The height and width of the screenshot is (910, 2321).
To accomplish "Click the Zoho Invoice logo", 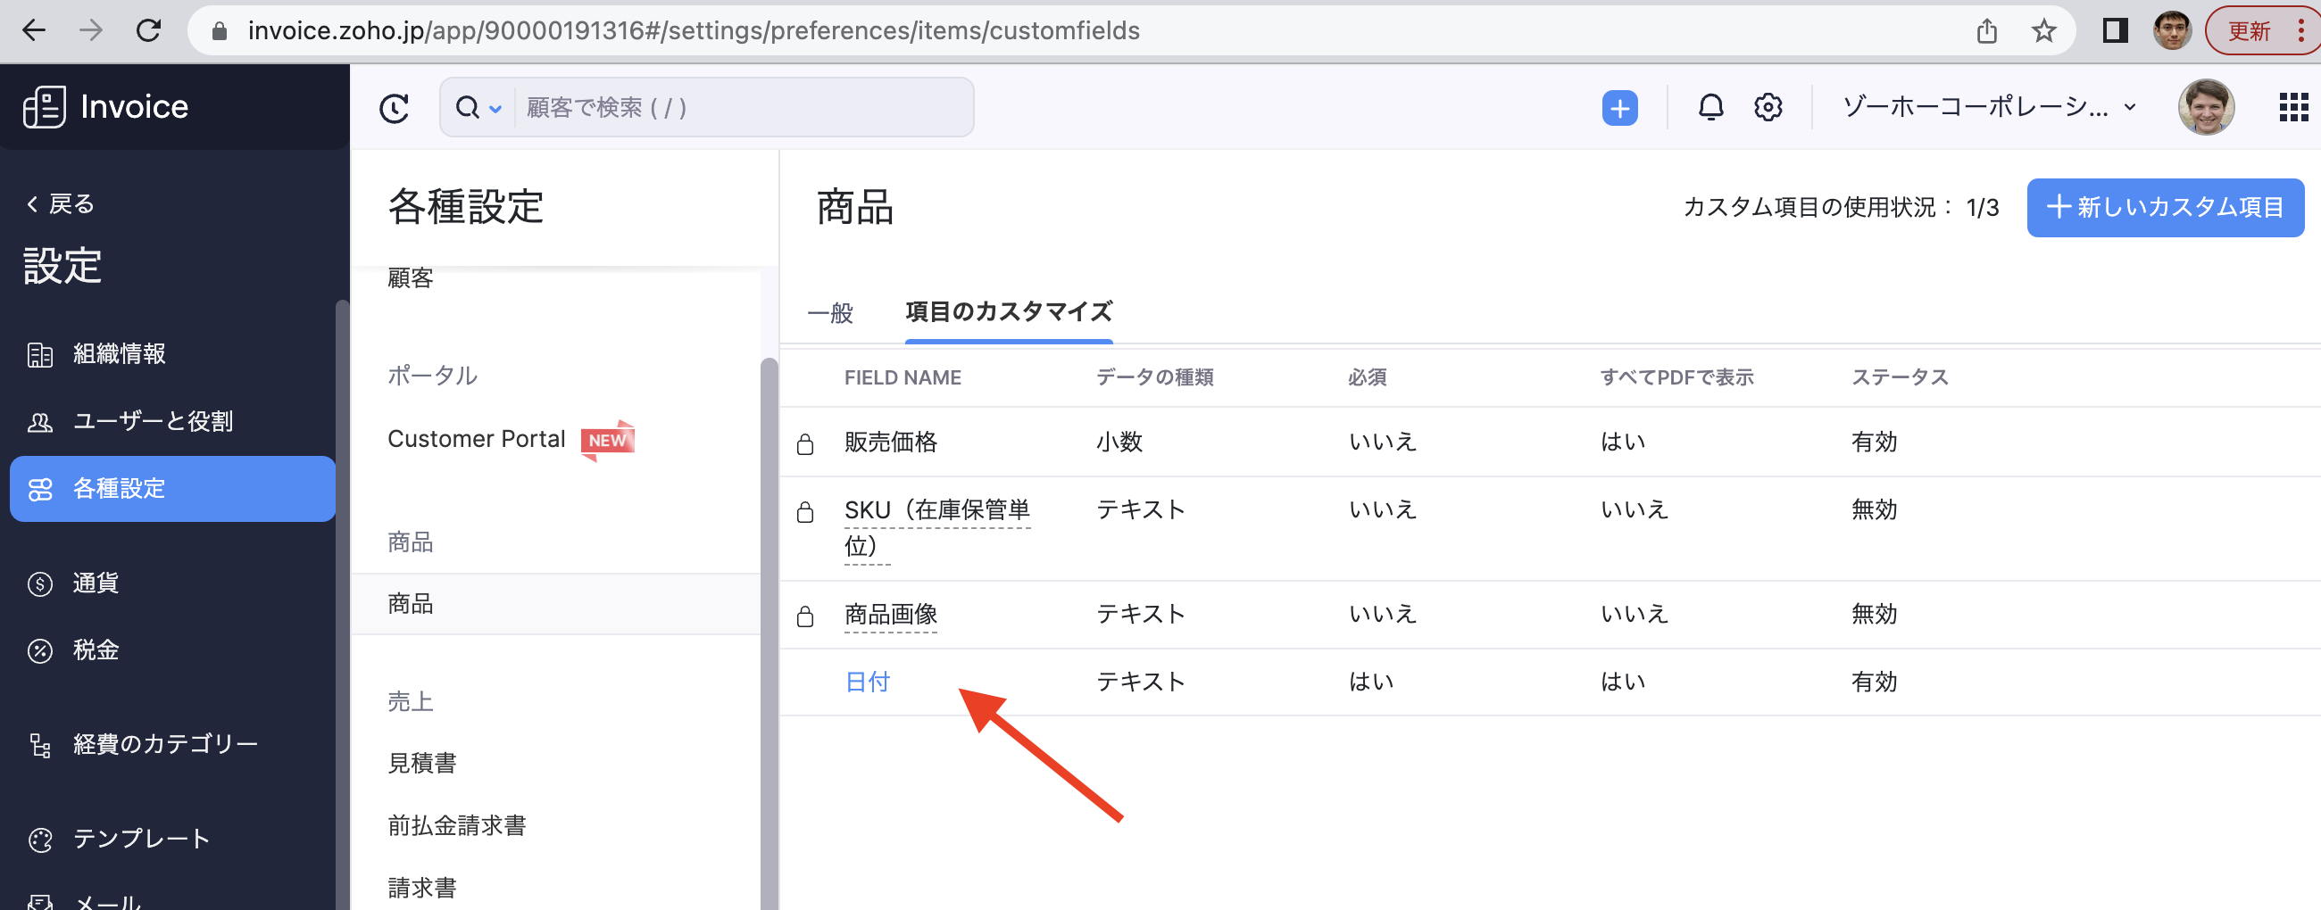I will (105, 107).
